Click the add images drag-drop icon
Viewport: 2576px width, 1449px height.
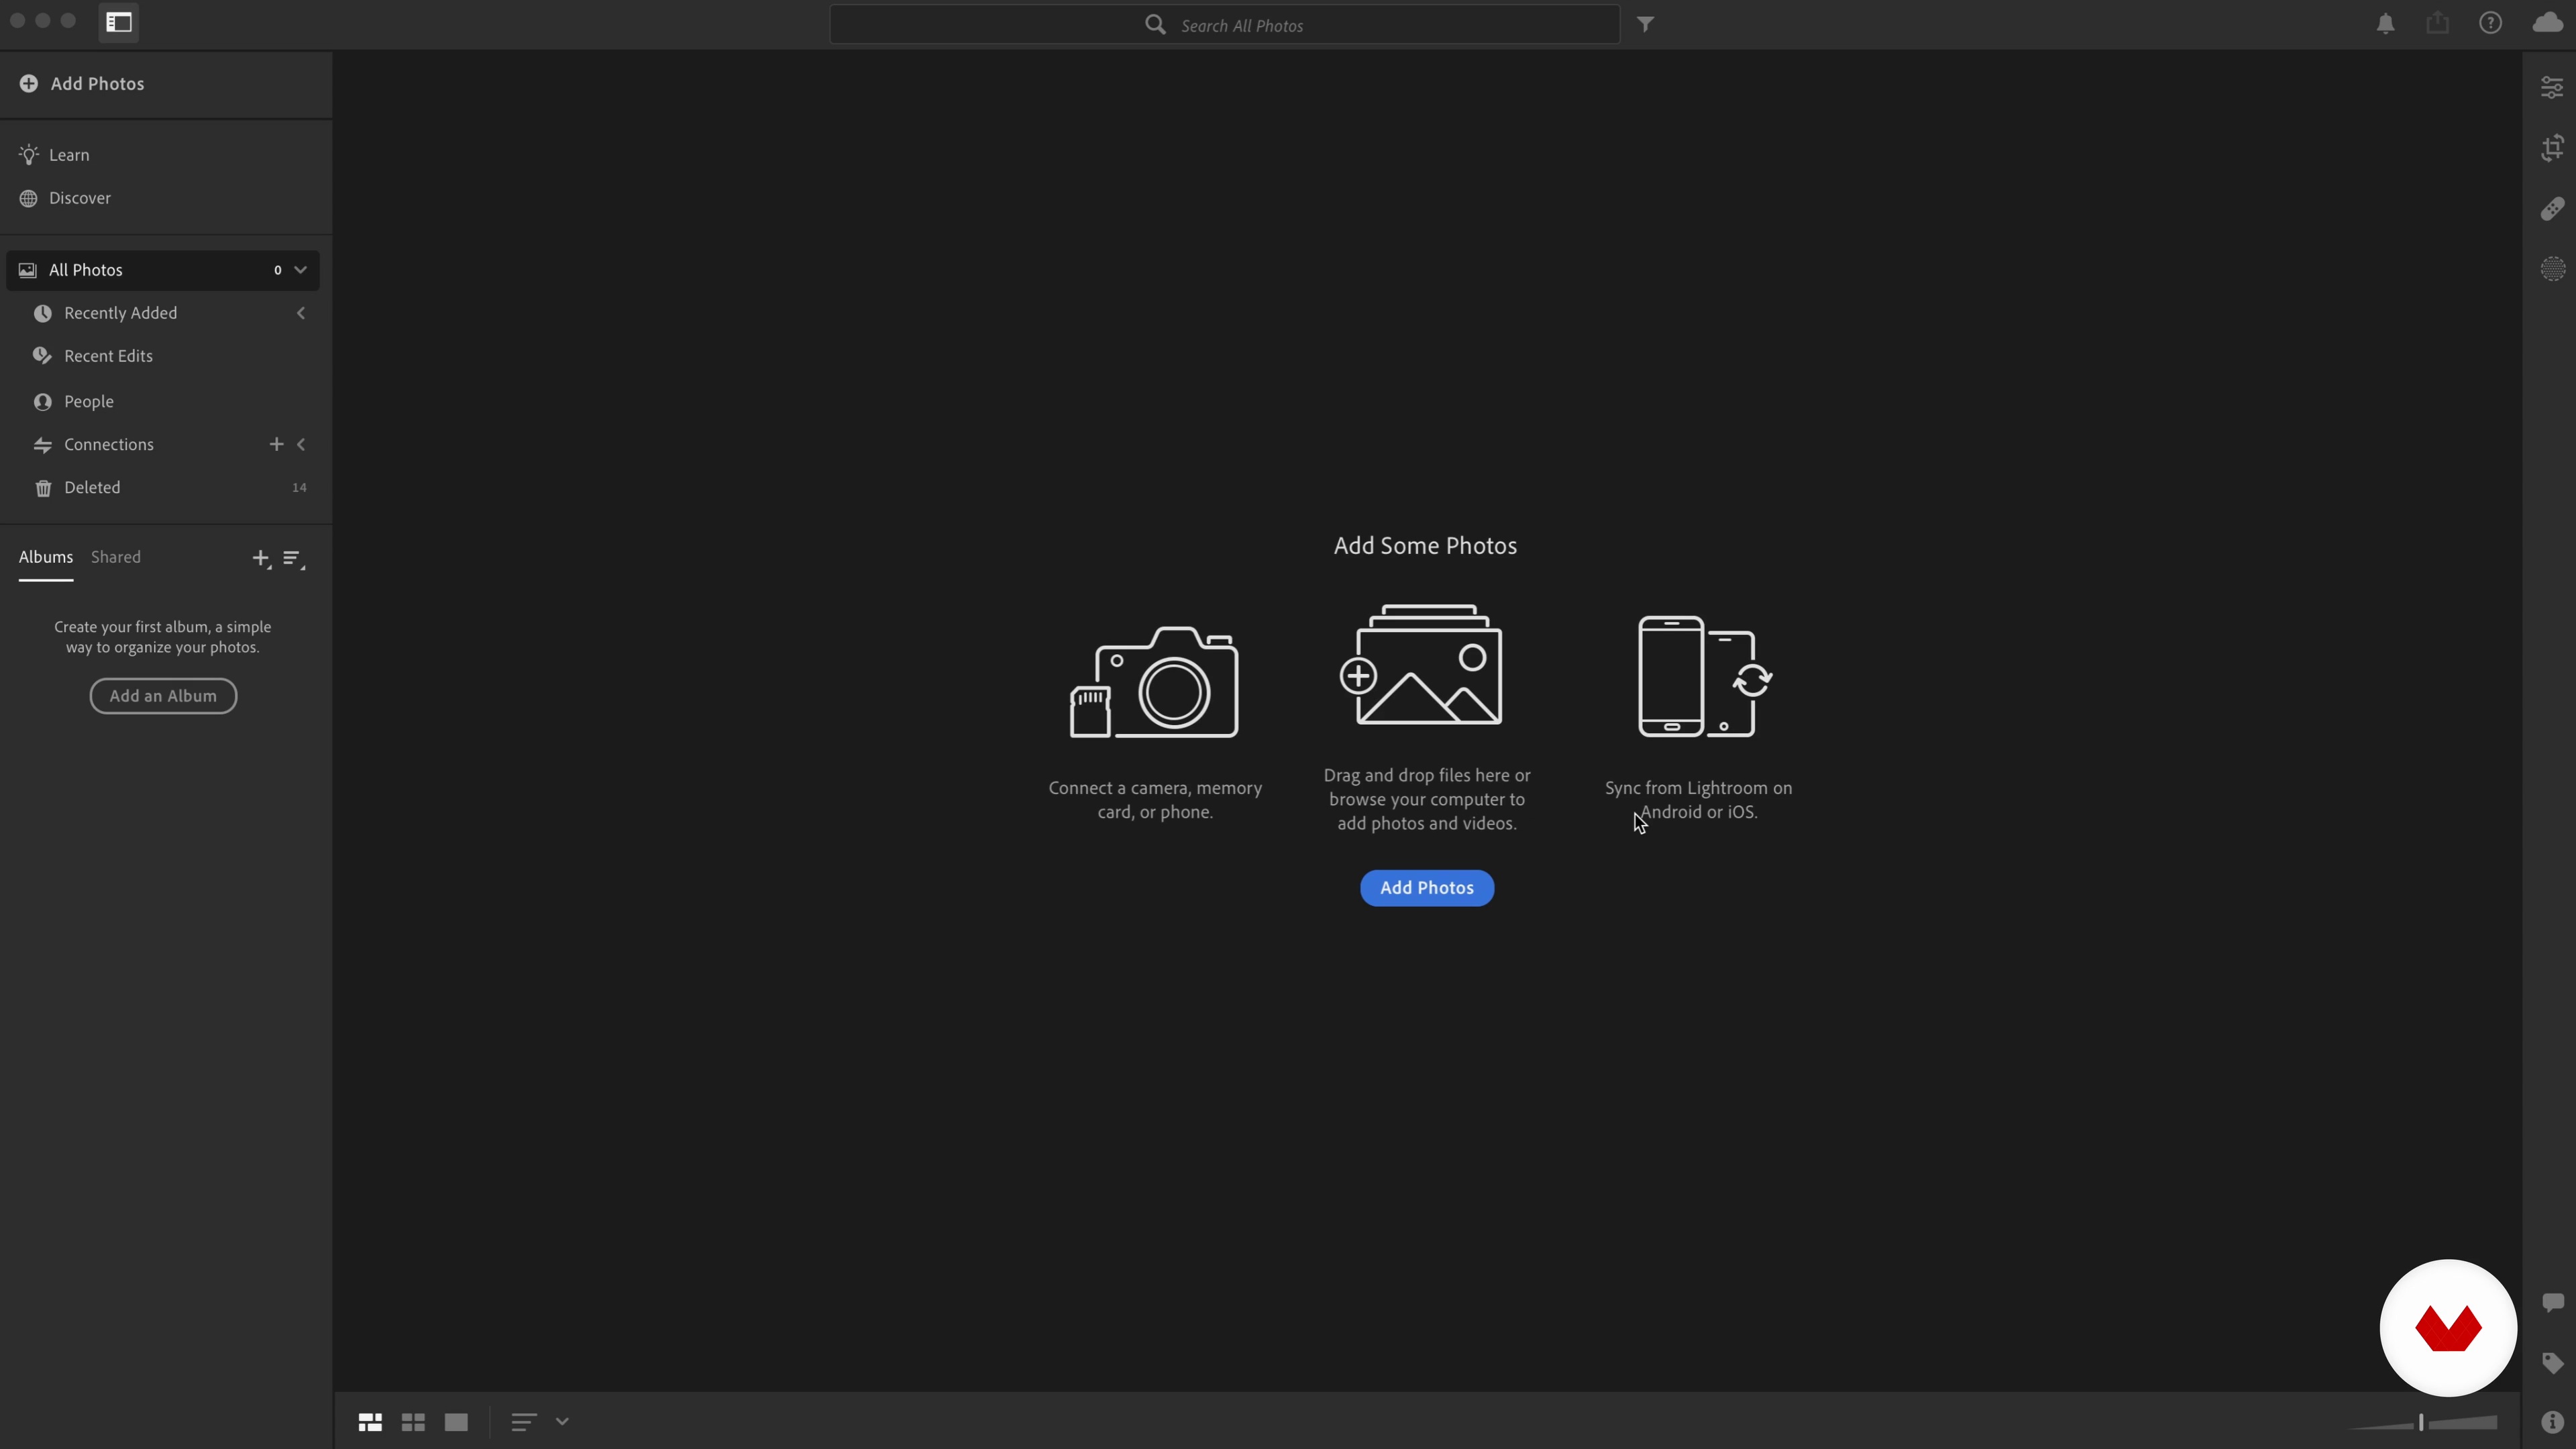point(1421,664)
